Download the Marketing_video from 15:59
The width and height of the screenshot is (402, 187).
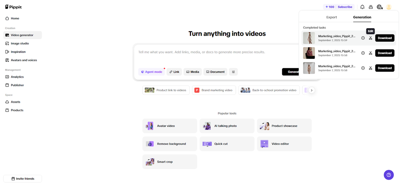(x=384, y=38)
